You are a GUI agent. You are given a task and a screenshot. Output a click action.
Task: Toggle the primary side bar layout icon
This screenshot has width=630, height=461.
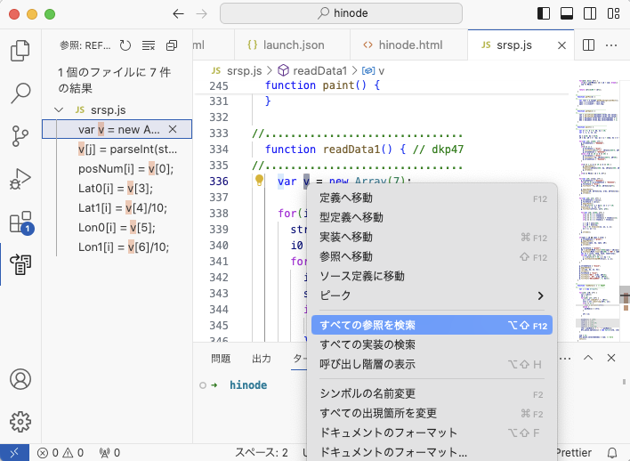pyautogui.click(x=544, y=13)
